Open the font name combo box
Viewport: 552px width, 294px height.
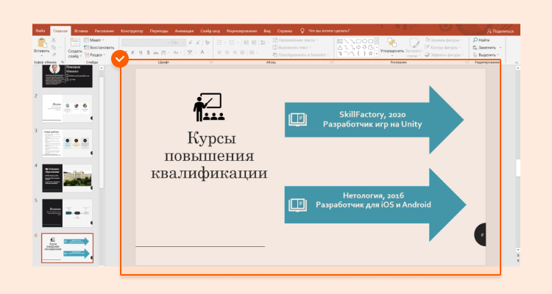pos(146,43)
